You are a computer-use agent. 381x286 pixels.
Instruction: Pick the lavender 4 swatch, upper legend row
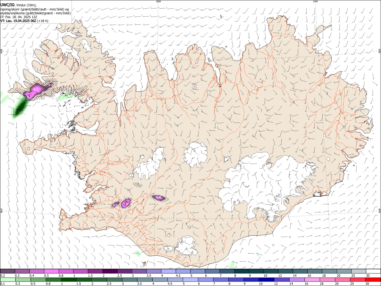pyautogui.click(x=168, y=271)
